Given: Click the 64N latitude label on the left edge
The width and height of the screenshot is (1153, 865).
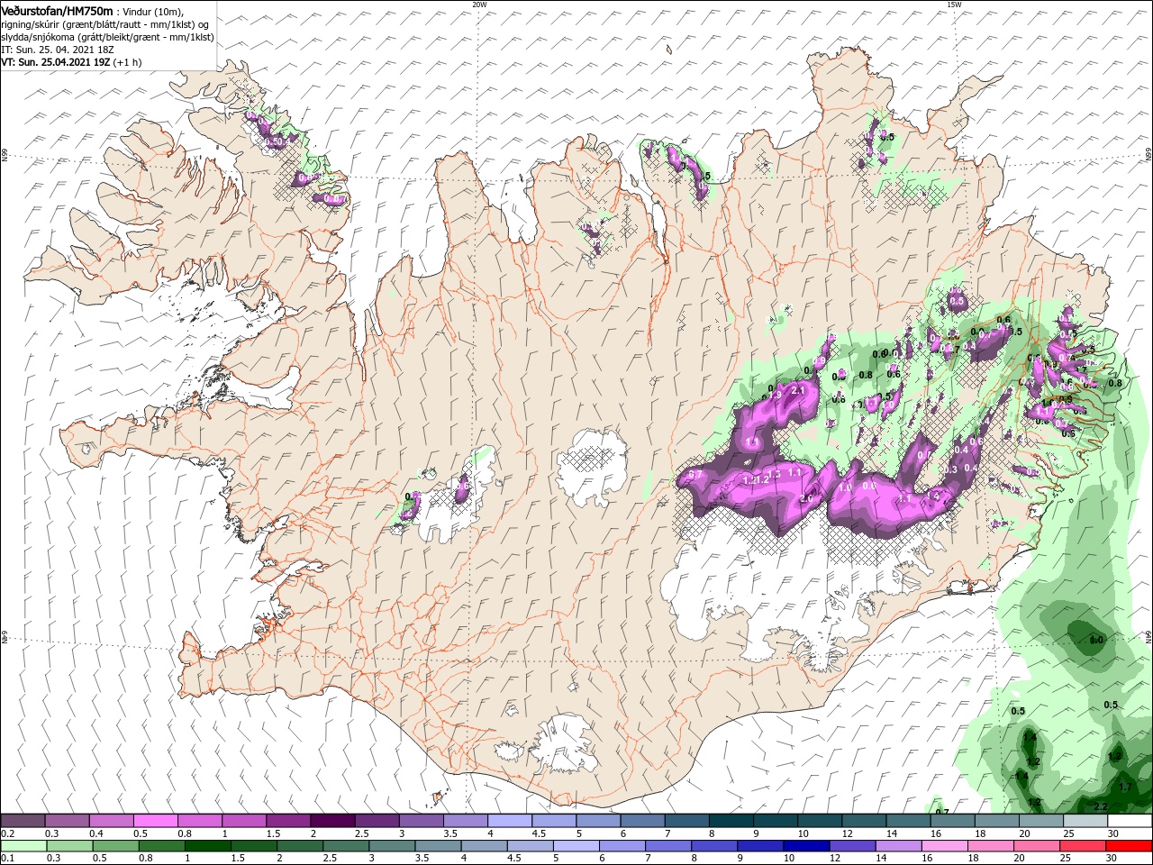Looking at the screenshot, I should pos(5,637).
